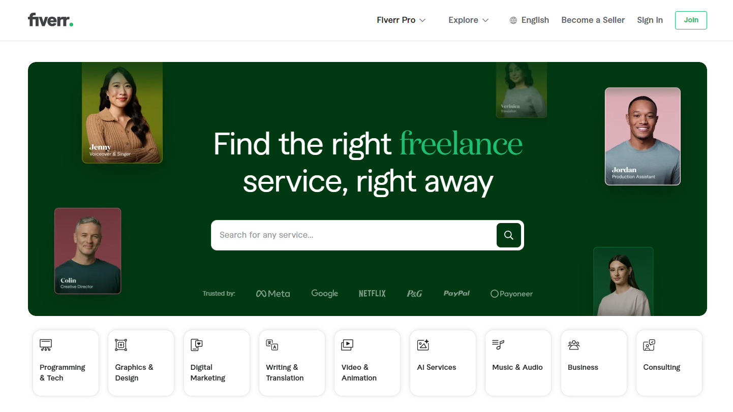Go to Become a Seller
The width and height of the screenshot is (733, 412).
click(593, 20)
